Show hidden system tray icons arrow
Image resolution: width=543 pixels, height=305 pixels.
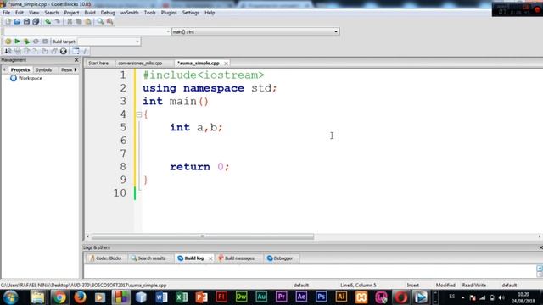tap(463, 297)
